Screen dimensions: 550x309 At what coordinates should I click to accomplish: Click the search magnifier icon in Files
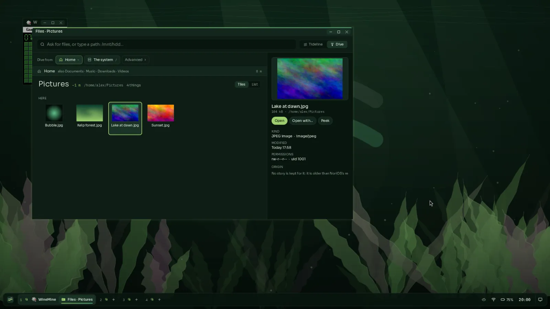pyautogui.click(x=42, y=44)
